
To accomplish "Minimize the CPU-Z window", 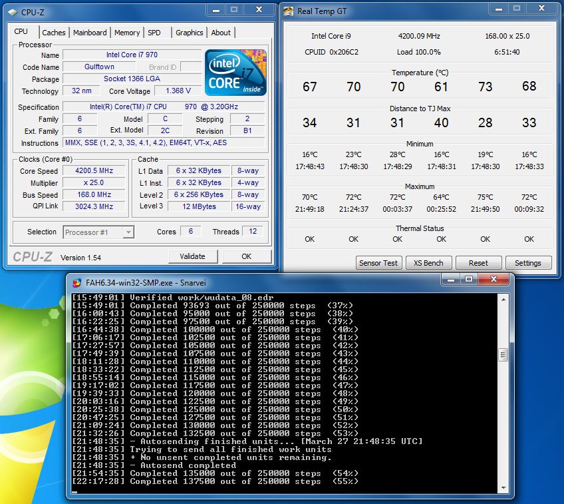I will [x=215, y=10].
